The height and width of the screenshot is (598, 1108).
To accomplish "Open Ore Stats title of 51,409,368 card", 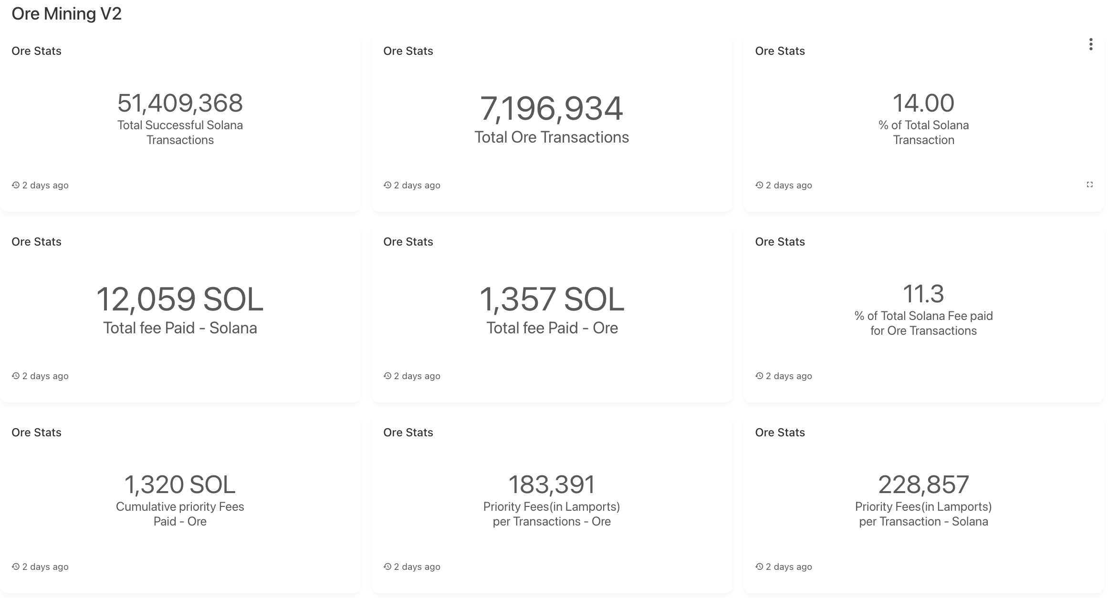I will pos(36,51).
